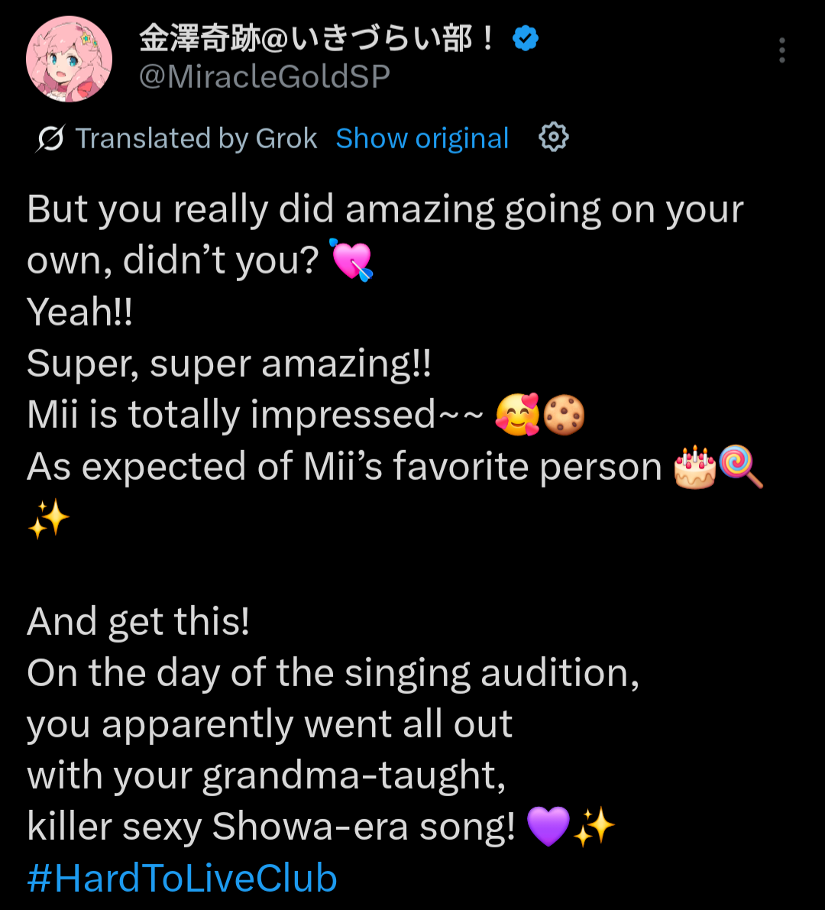Click the sparkles emoji after the purple heart
The height and width of the screenshot is (910, 825).
click(594, 827)
